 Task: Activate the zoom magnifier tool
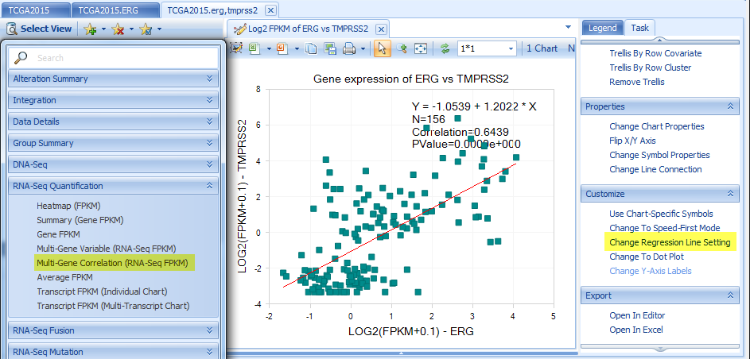[402, 48]
